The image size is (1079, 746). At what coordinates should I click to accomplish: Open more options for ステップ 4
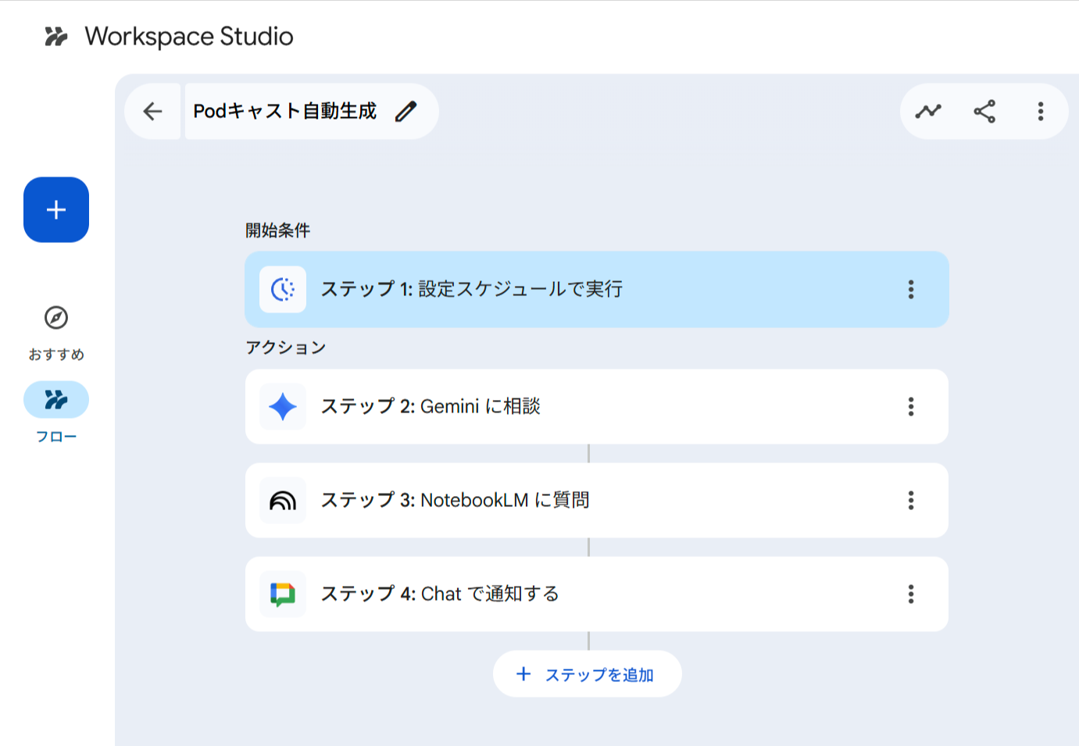point(911,594)
